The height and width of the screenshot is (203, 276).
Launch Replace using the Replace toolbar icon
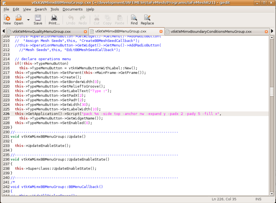[x=147, y=20]
